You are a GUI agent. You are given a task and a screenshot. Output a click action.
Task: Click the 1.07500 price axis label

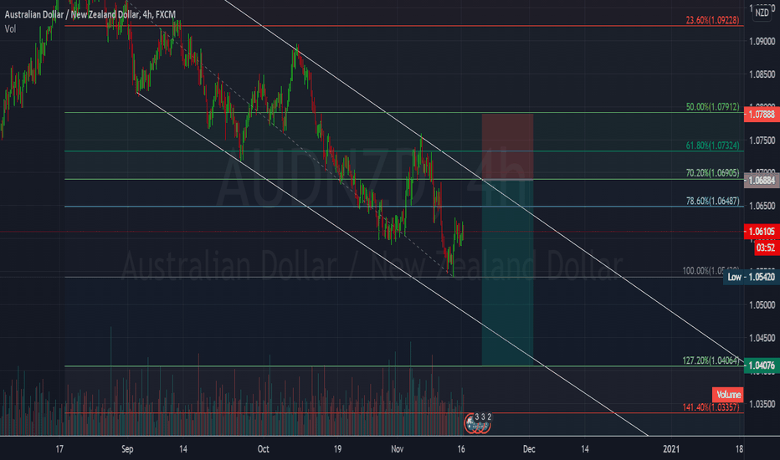click(x=762, y=141)
